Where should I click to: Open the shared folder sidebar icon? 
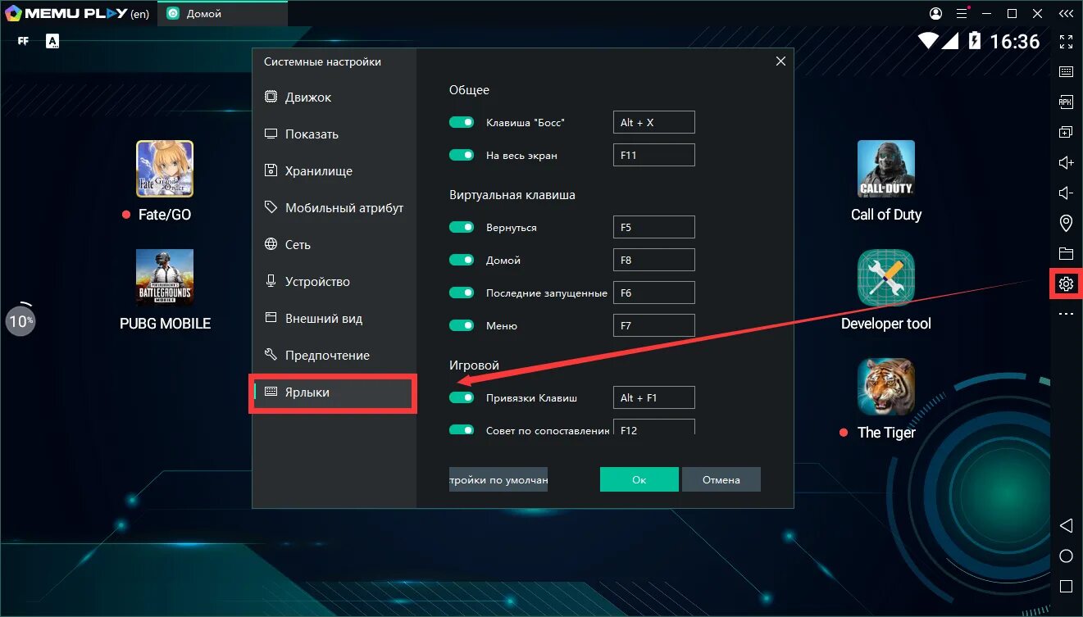[x=1066, y=252]
